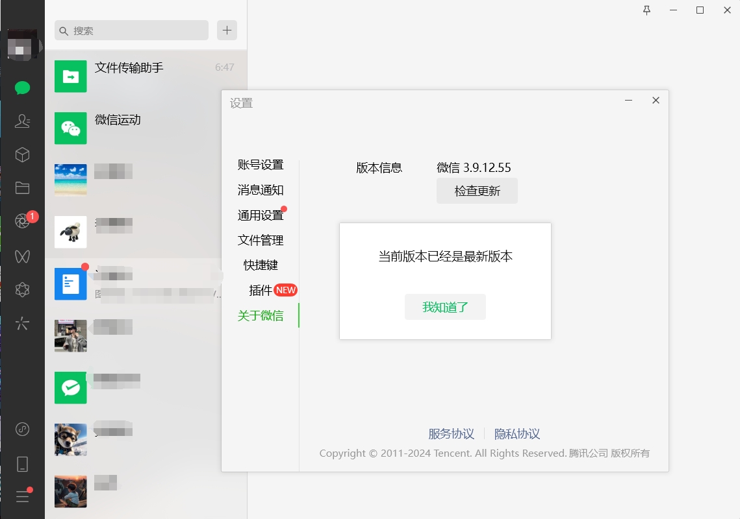Open 文件传输助手 chat
740x519 pixels.
(146, 77)
